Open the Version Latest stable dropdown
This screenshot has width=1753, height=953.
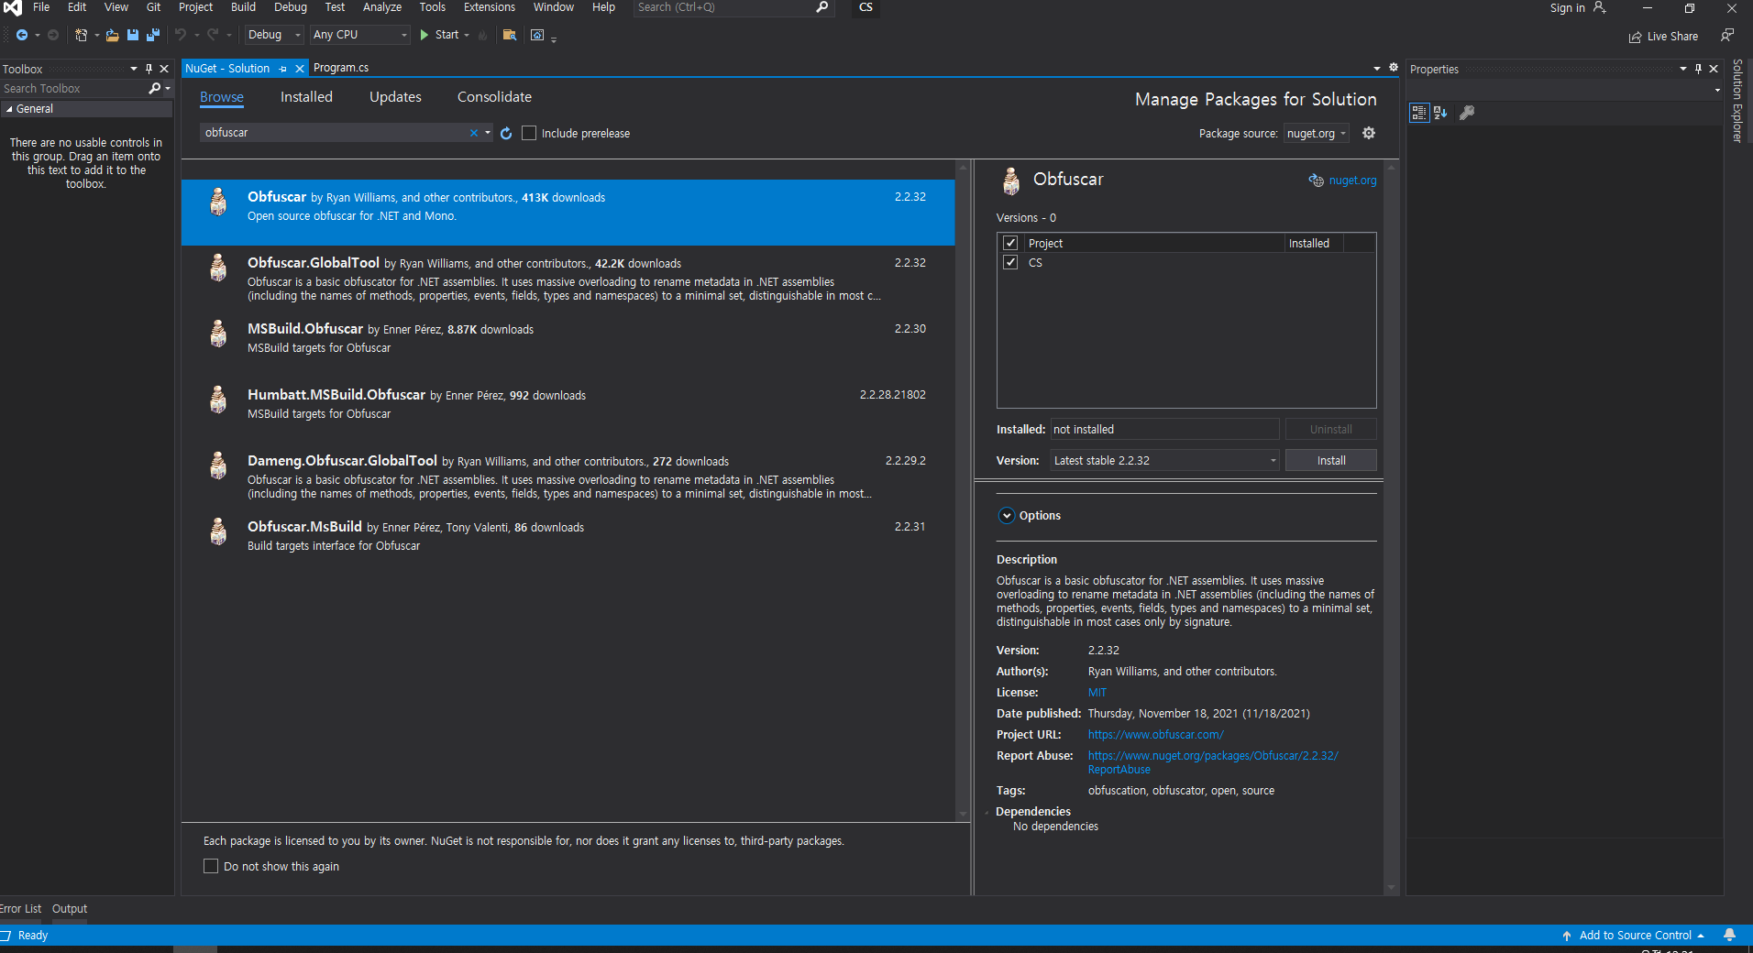coord(1164,460)
